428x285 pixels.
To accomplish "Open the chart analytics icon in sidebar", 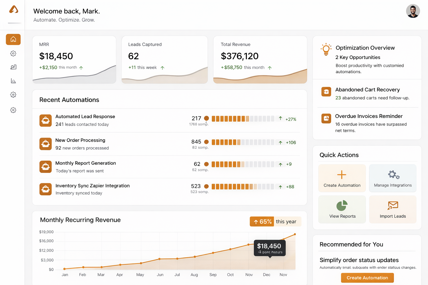I will click(x=13, y=81).
